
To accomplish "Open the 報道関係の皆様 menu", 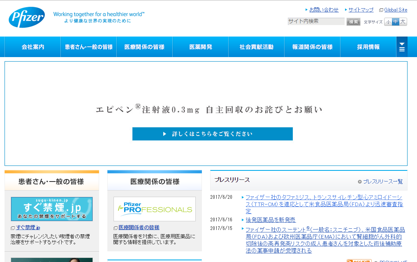I will 312,47.
